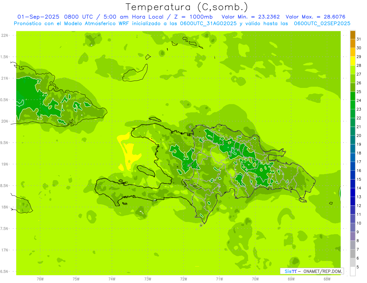The height and width of the screenshot is (283, 367).
Task: Click legend label "23"
Action: pyautogui.click(x=359, y=109)
